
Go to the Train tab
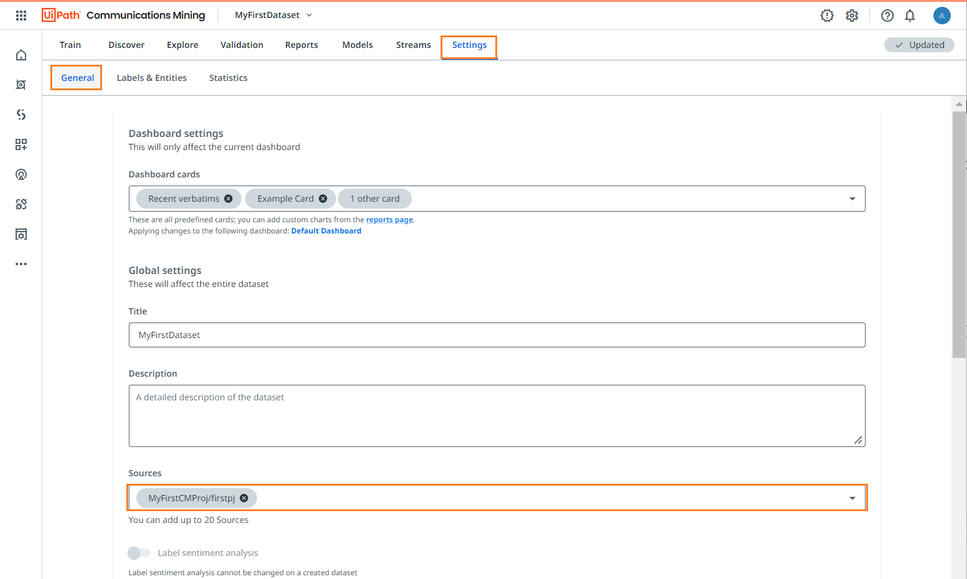[x=70, y=45]
